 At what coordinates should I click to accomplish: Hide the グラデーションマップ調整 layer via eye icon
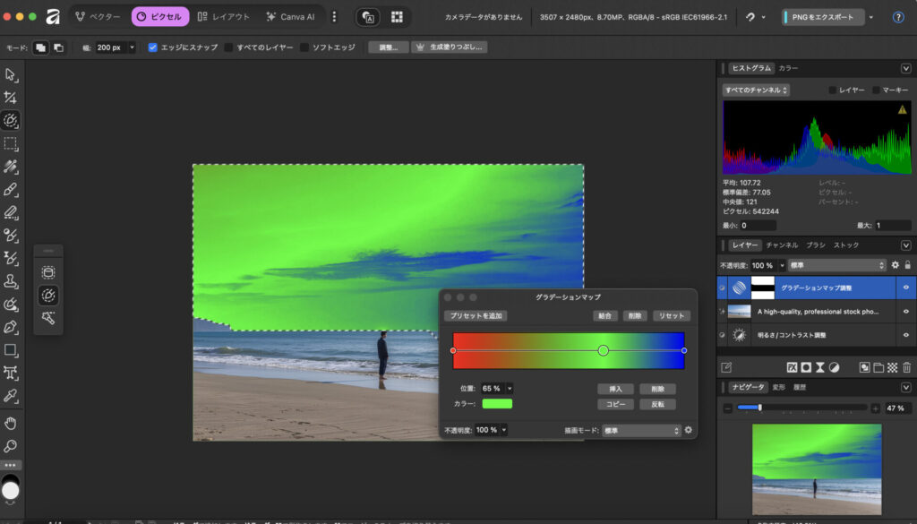tap(906, 288)
